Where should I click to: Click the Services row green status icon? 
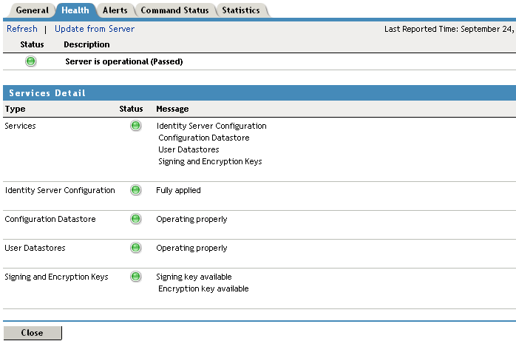point(135,126)
